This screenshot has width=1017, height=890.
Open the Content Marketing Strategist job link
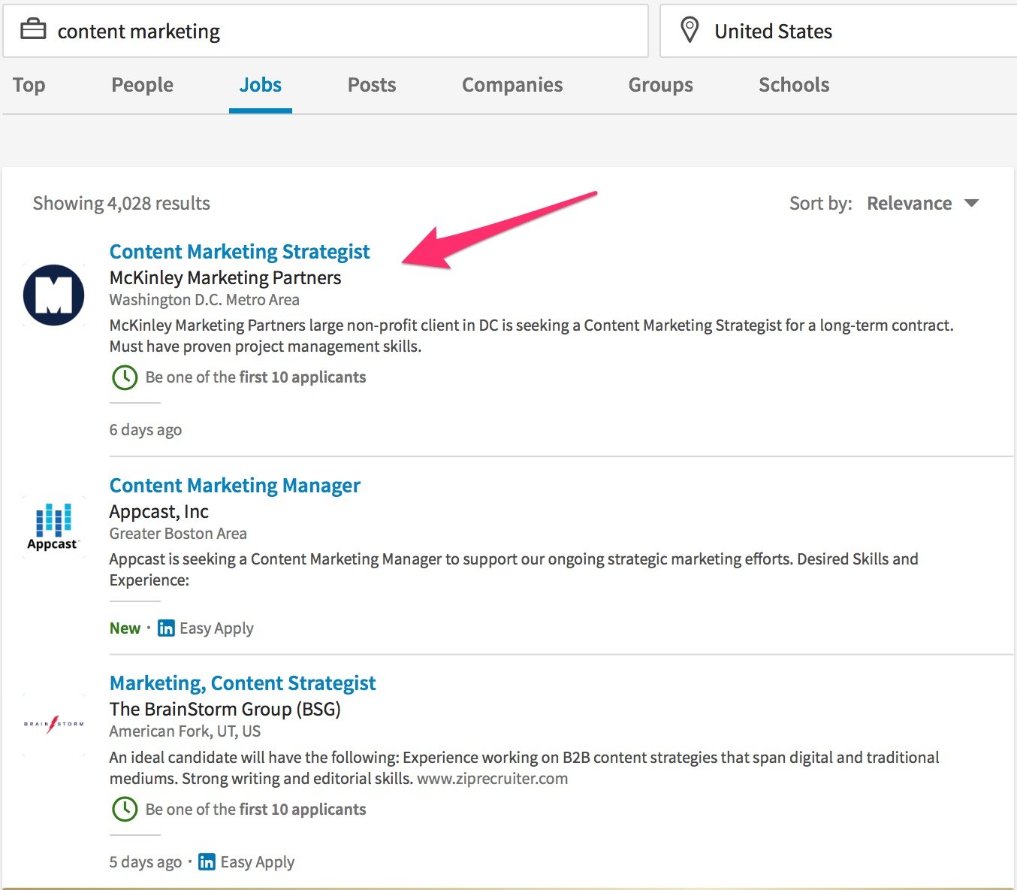(240, 252)
